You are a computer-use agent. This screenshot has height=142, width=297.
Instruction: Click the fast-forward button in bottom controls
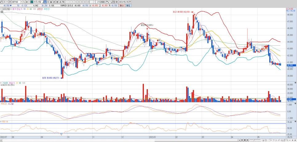[x=248, y=140]
